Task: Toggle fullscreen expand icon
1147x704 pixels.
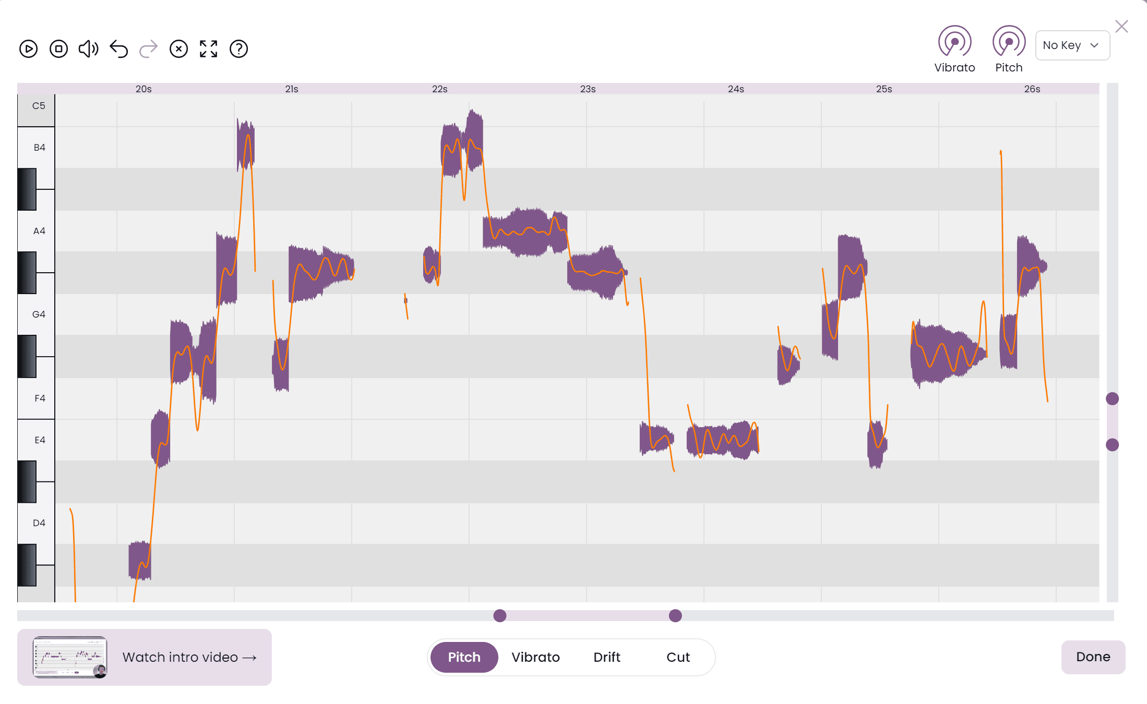Action: click(x=208, y=49)
